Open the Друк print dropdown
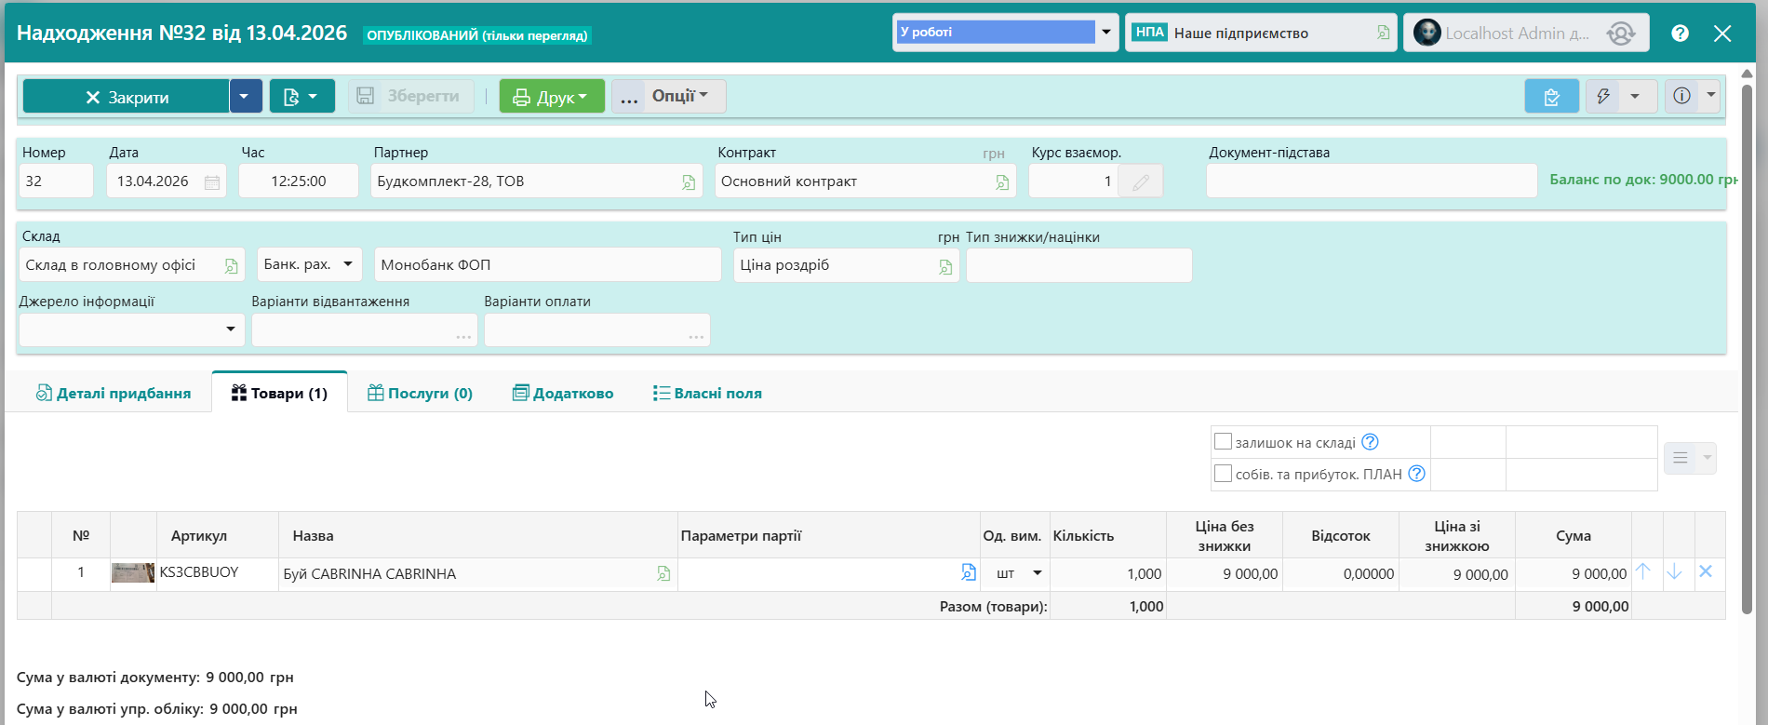1768x725 pixels. click(x=552, y=96)
